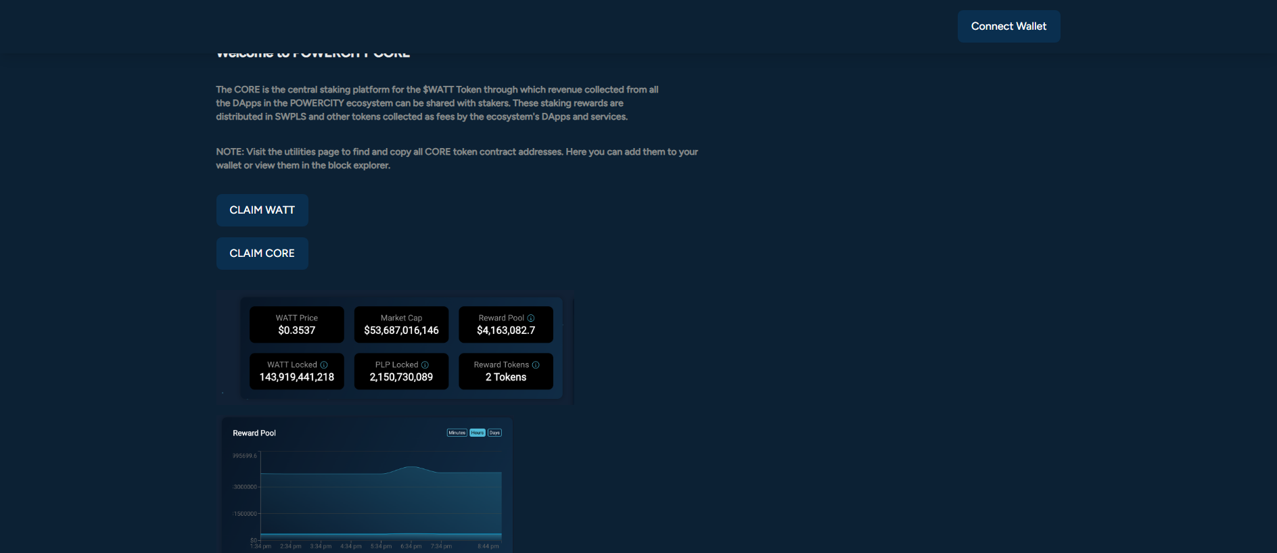Click the 6:34 pm chart axis label
This screenshot has width=1277, height=553.
pos(411,546)
